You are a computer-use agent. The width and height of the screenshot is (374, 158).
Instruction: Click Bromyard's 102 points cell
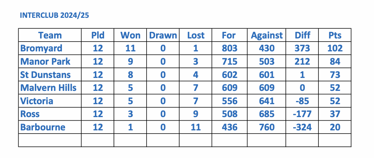[335, 48]
